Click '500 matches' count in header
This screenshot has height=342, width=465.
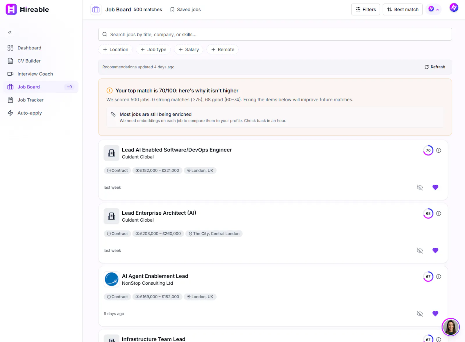(148, 10)
